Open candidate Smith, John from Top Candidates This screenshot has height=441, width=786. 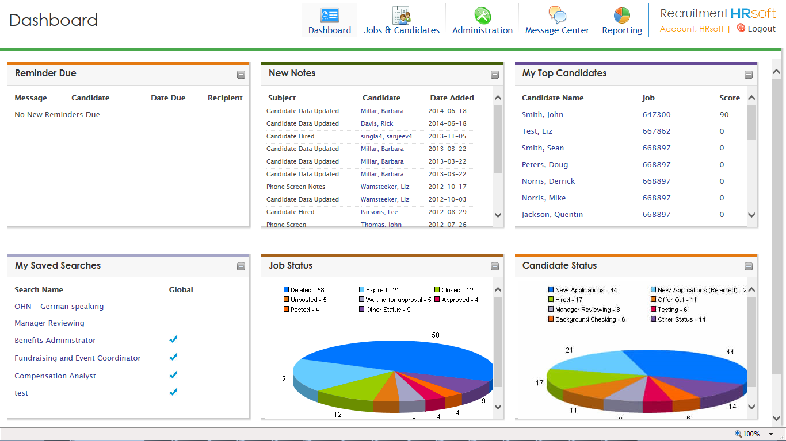pos(542,114)
